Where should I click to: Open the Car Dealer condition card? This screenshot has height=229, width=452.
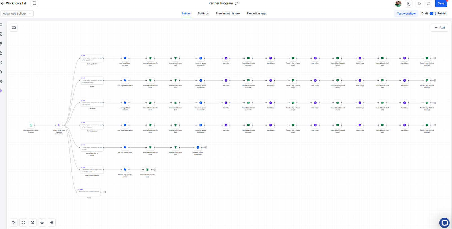pyautogui.click(x=92, y=103)
